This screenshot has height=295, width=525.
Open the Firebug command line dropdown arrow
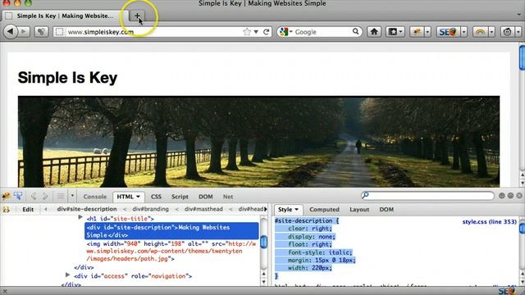coord(72,196)
